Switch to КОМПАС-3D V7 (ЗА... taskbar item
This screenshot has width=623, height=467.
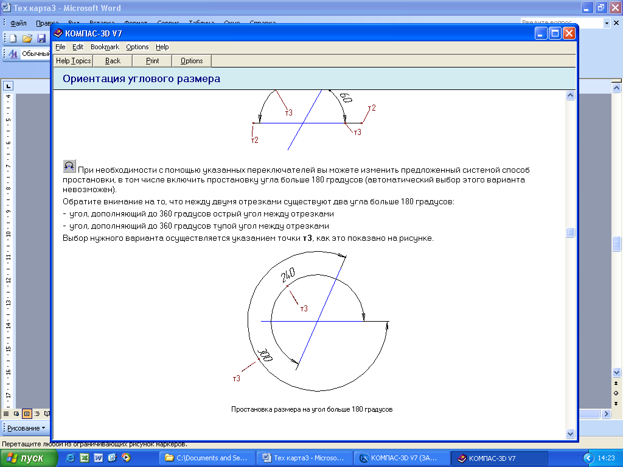(402, 458)
